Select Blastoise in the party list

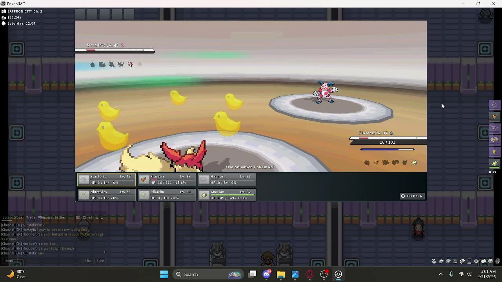click(106, 180)
